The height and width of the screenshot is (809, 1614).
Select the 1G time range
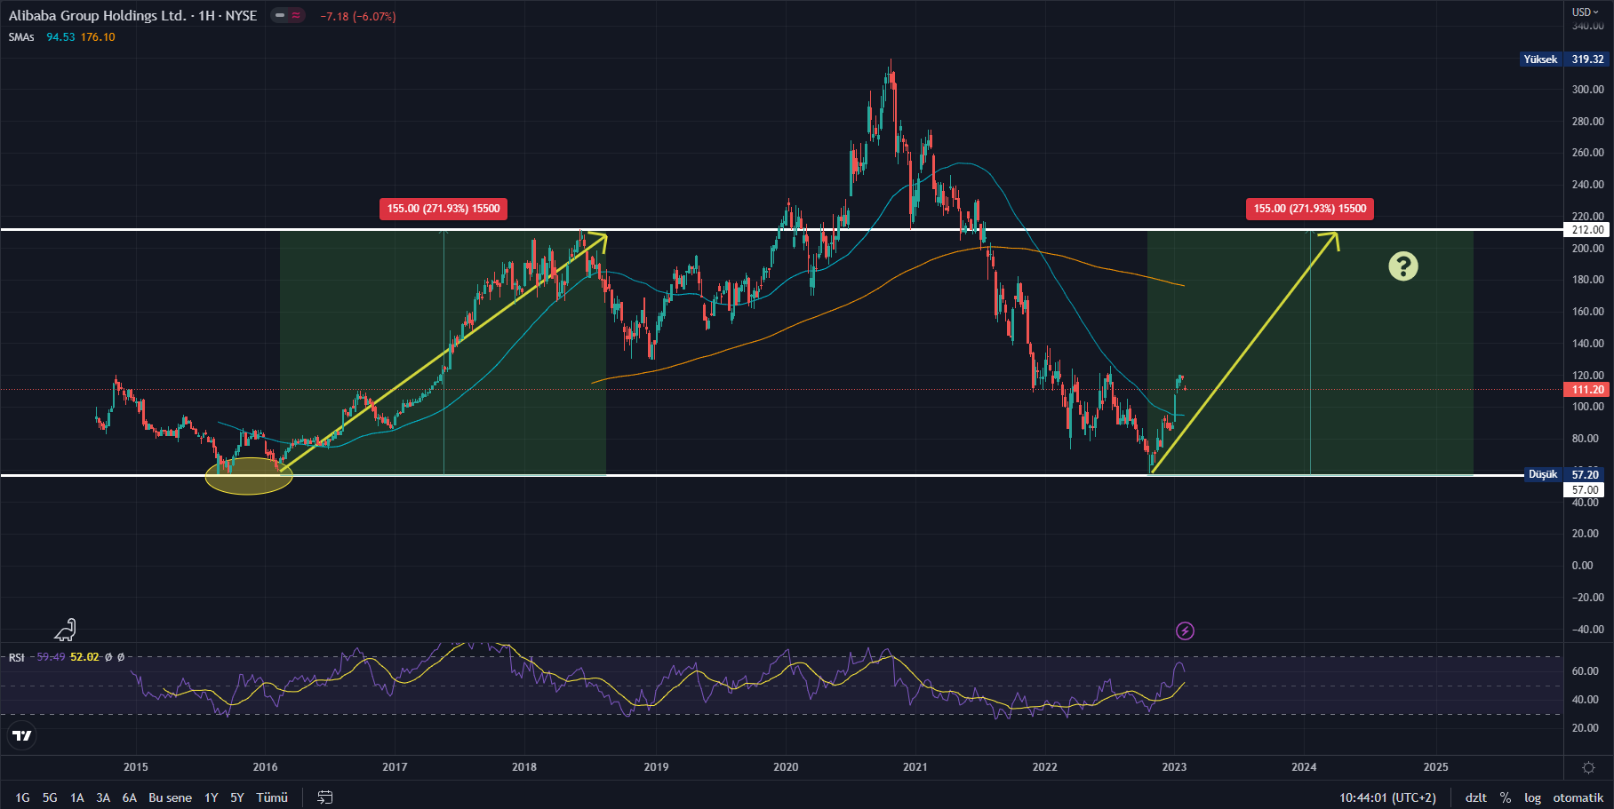tap(22, 797)
